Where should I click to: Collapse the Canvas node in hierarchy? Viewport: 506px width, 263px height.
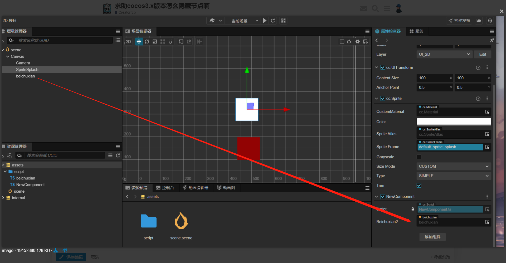coord(8,56)
